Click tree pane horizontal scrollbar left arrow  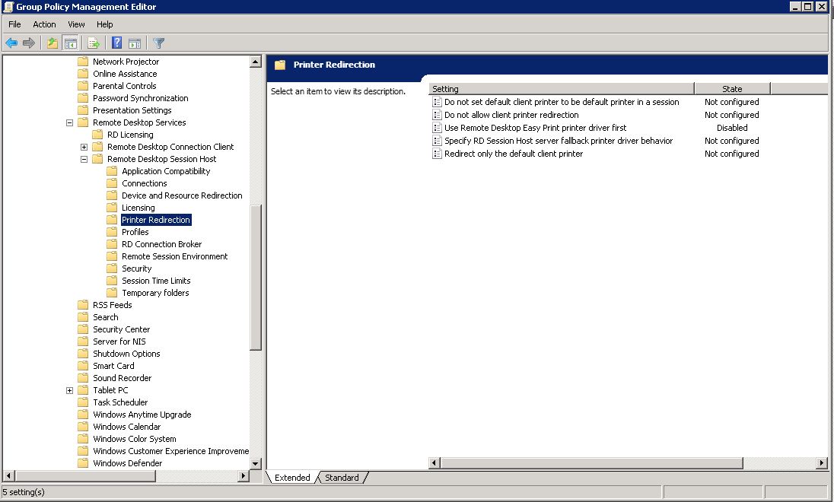coord(8,475)
